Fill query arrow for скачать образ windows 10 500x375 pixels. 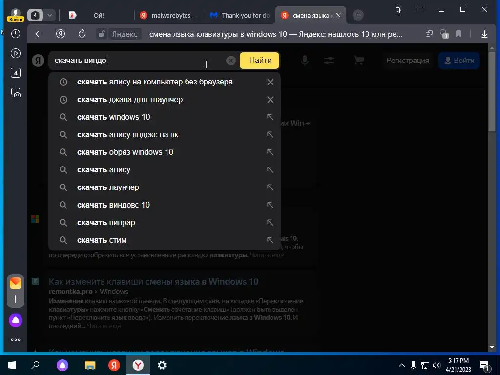click(271, 152)
